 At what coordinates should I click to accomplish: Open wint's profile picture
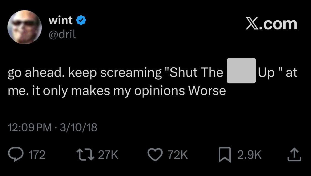24,28
